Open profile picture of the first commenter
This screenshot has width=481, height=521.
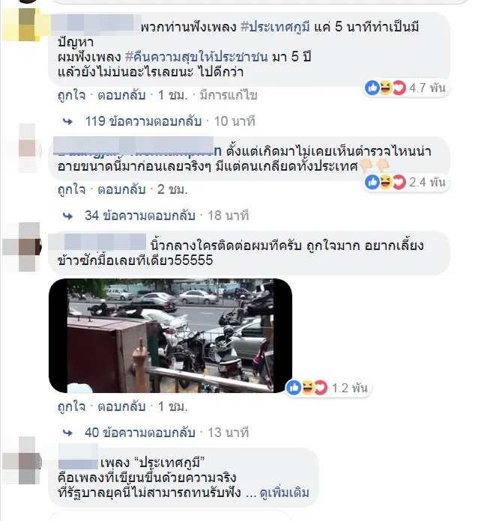(x=21, y=25)
